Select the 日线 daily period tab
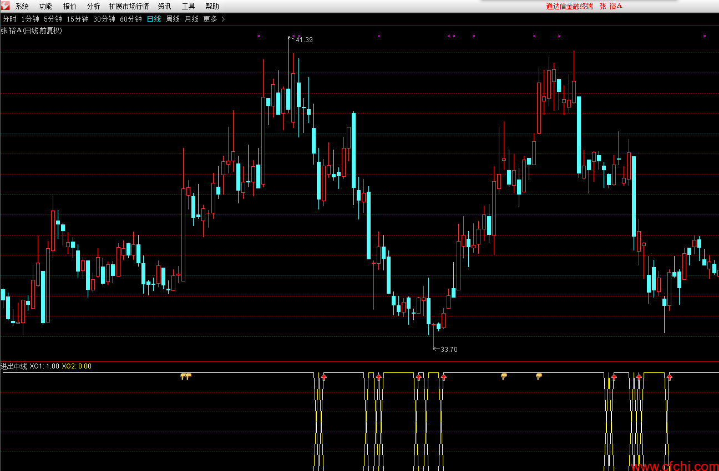The width and height of the screenshot is (719, 471). pos(154,19)
